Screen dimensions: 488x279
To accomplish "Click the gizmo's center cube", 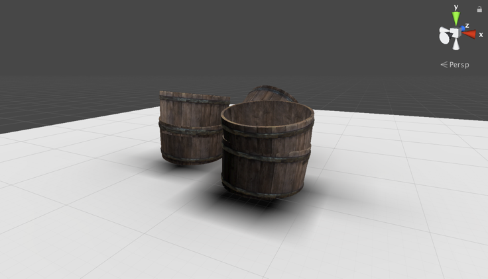I will pos(456,32).
